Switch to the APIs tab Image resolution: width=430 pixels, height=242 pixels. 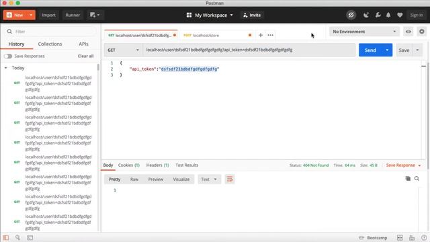(83, 44)
